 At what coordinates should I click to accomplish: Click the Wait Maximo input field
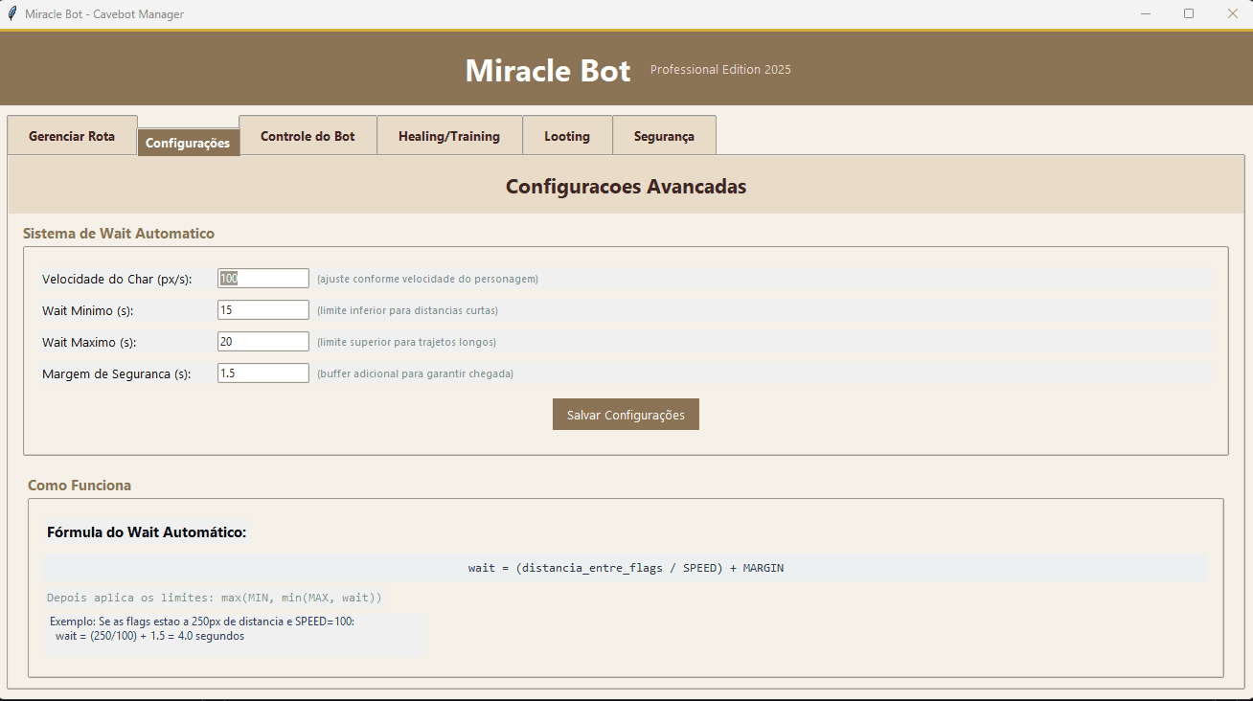[x=262, y=341]
